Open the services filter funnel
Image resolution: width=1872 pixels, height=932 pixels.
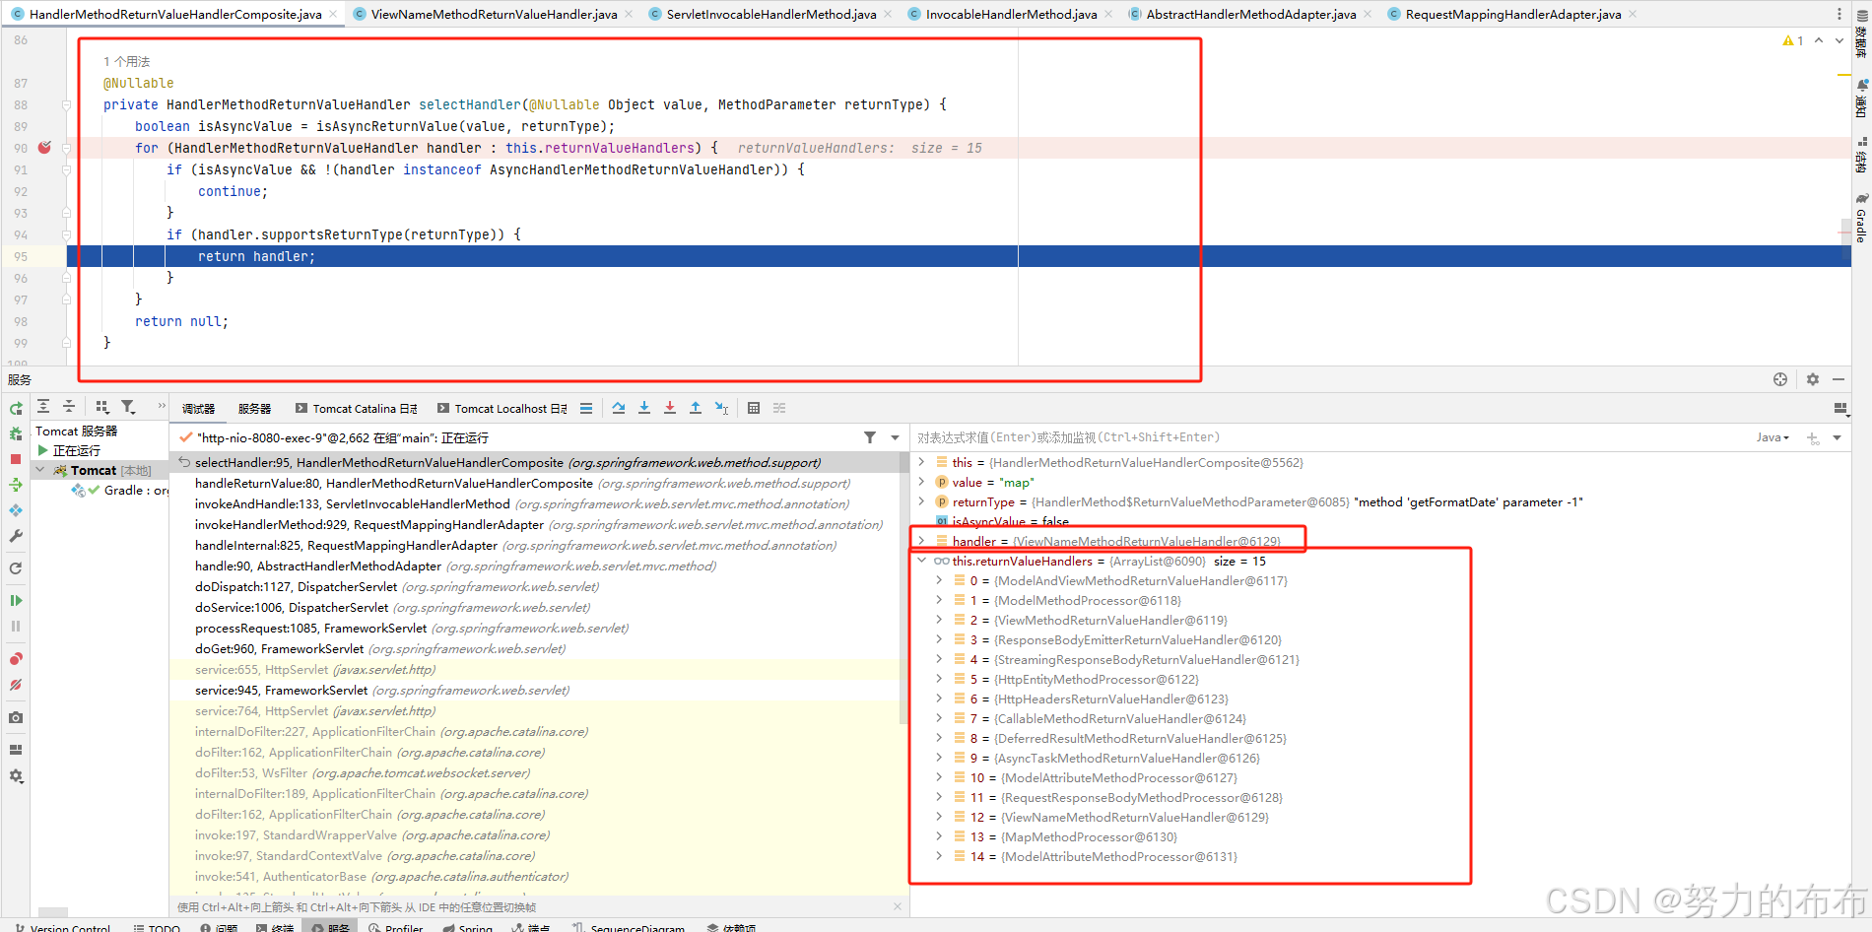click(128, 406)
